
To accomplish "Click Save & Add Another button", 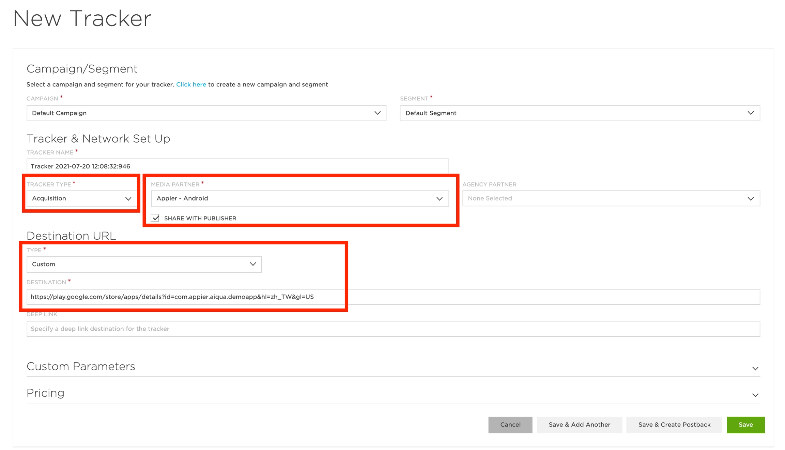I will pos(579,425).
